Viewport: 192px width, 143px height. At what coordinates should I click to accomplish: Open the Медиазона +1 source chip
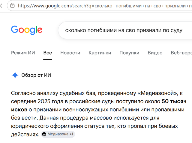pos(58,134)
